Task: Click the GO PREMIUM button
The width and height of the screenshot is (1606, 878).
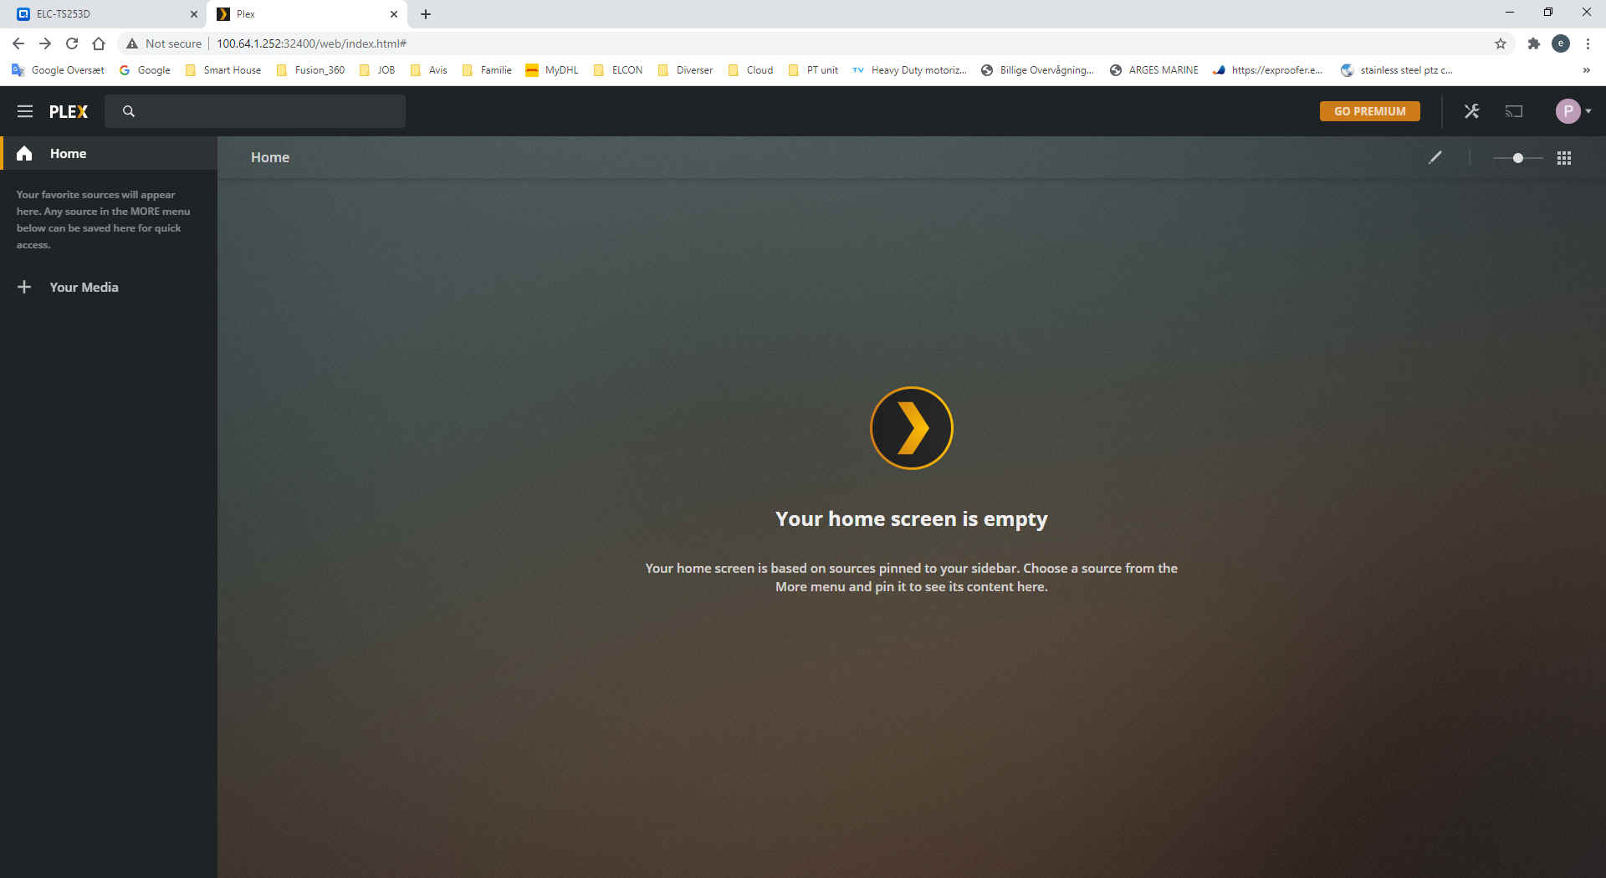Action: tap(1370, 111)
